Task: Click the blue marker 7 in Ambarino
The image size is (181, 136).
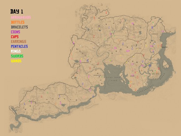Action: point(109,28)
